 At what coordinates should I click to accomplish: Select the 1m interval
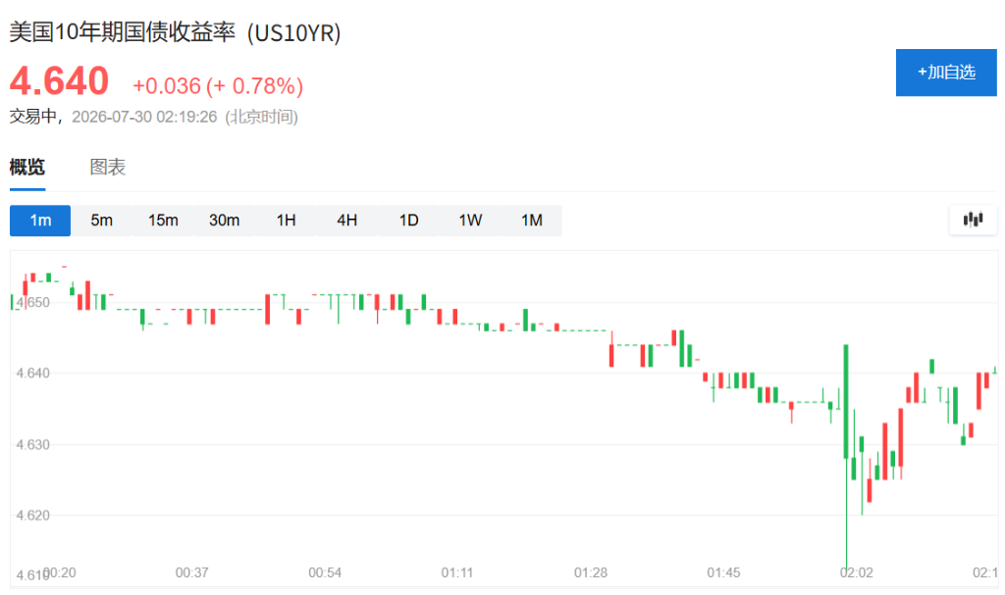pyautogui.click(x=40, y=221)
